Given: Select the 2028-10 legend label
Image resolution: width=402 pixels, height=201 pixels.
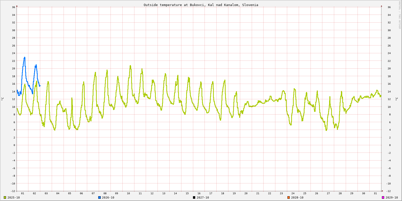Looking at the screenshot, I should [x=297, y=197].
